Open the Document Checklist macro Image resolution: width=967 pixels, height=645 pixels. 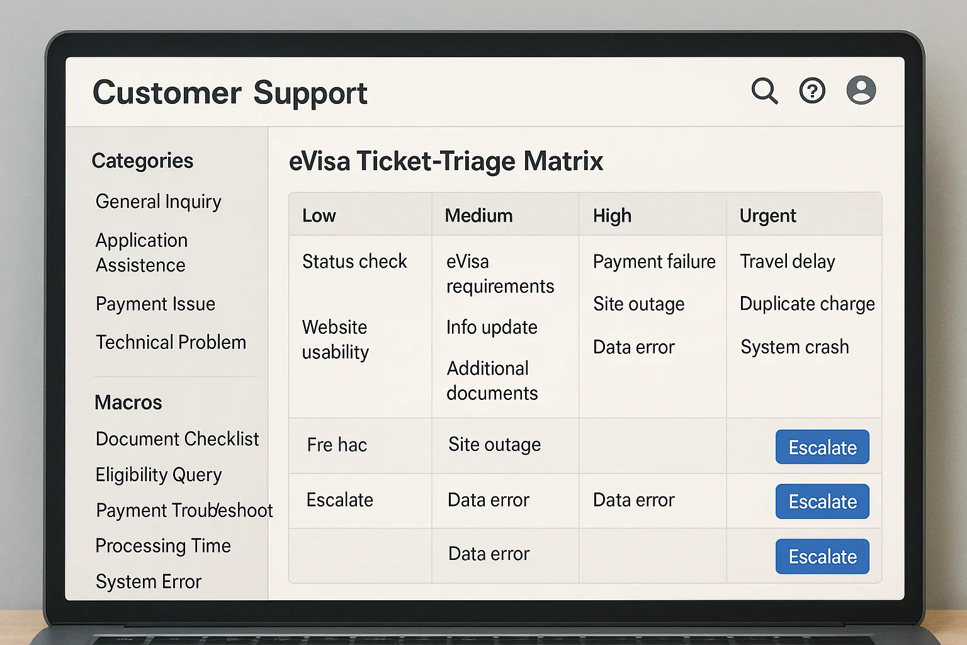click(x=177, y=439)
